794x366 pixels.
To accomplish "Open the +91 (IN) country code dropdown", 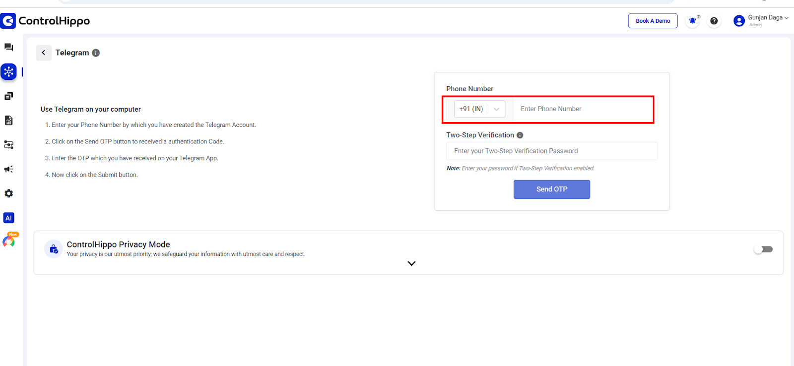I will [x=479, y=109].
